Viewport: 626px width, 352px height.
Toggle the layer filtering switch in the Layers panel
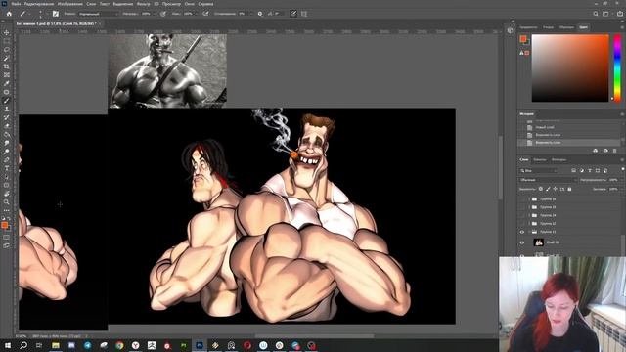622,169
